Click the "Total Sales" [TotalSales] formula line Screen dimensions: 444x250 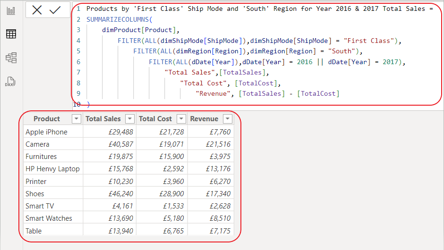[x=217, y=72]
